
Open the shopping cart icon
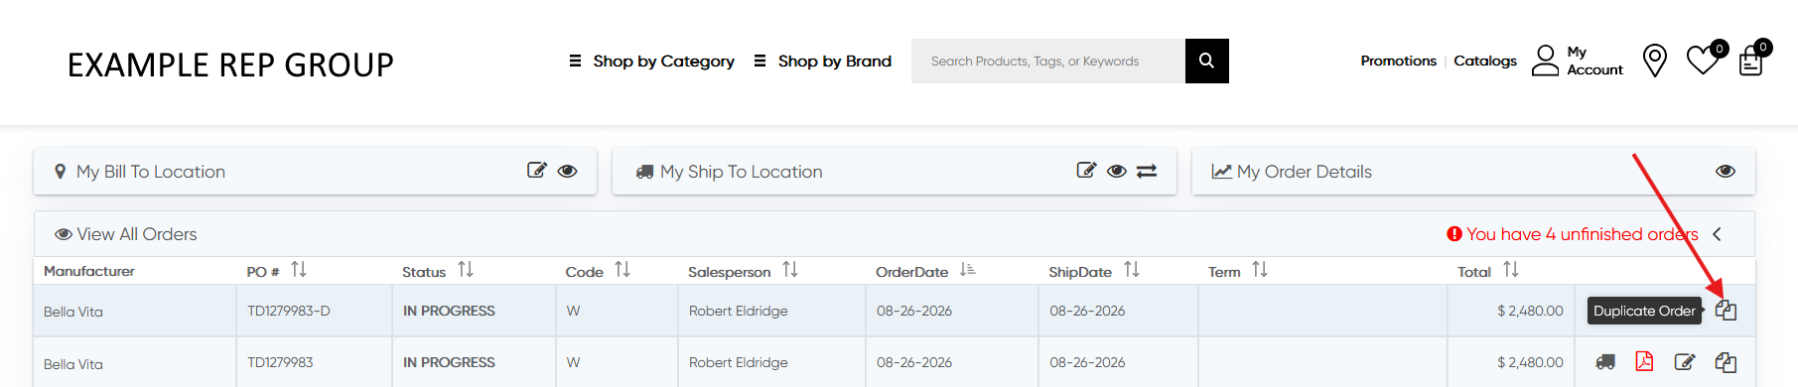click(x=1751, y=62)
